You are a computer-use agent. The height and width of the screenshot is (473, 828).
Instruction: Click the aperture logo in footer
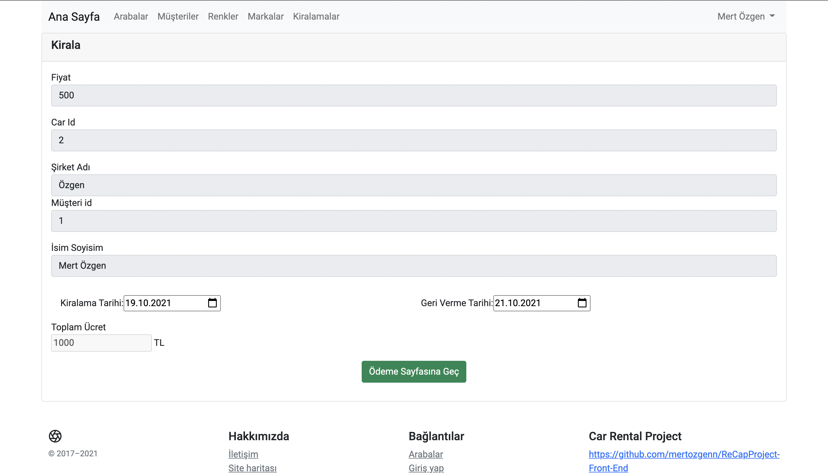click(55, 436)
